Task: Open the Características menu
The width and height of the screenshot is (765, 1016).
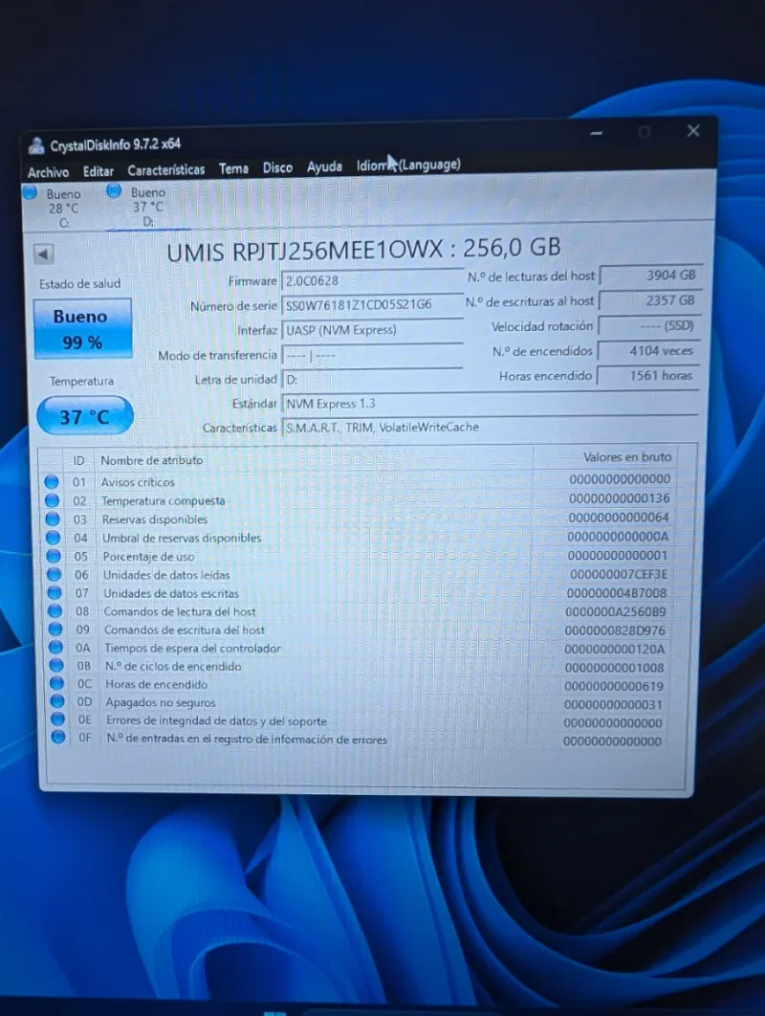Action: click(165, 170)
